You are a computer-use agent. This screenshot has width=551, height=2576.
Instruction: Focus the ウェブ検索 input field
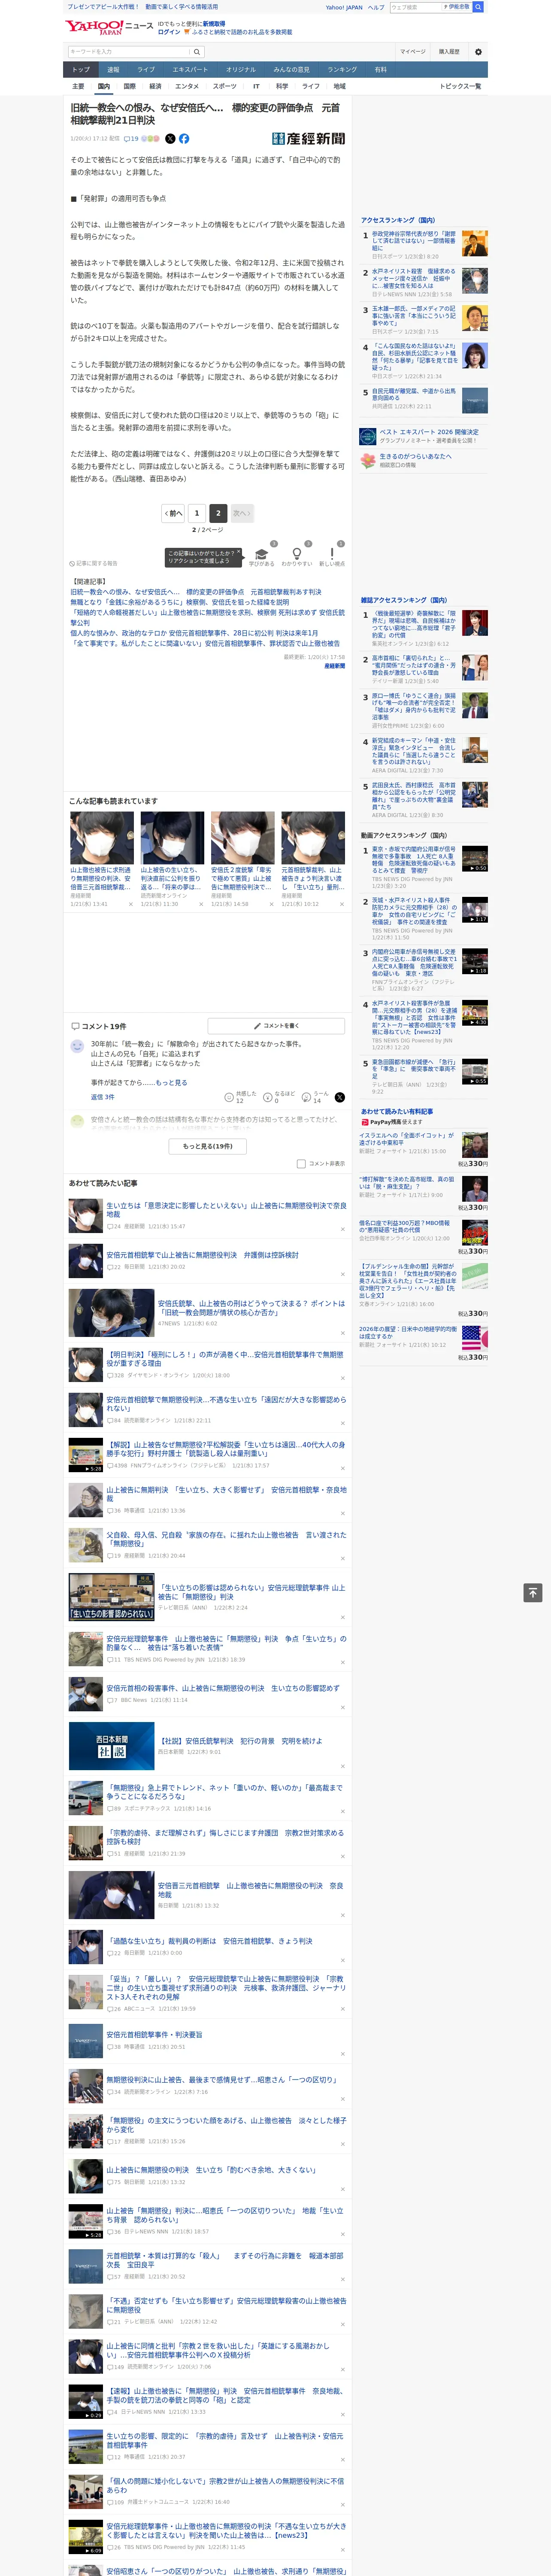(x=416, y=7)
